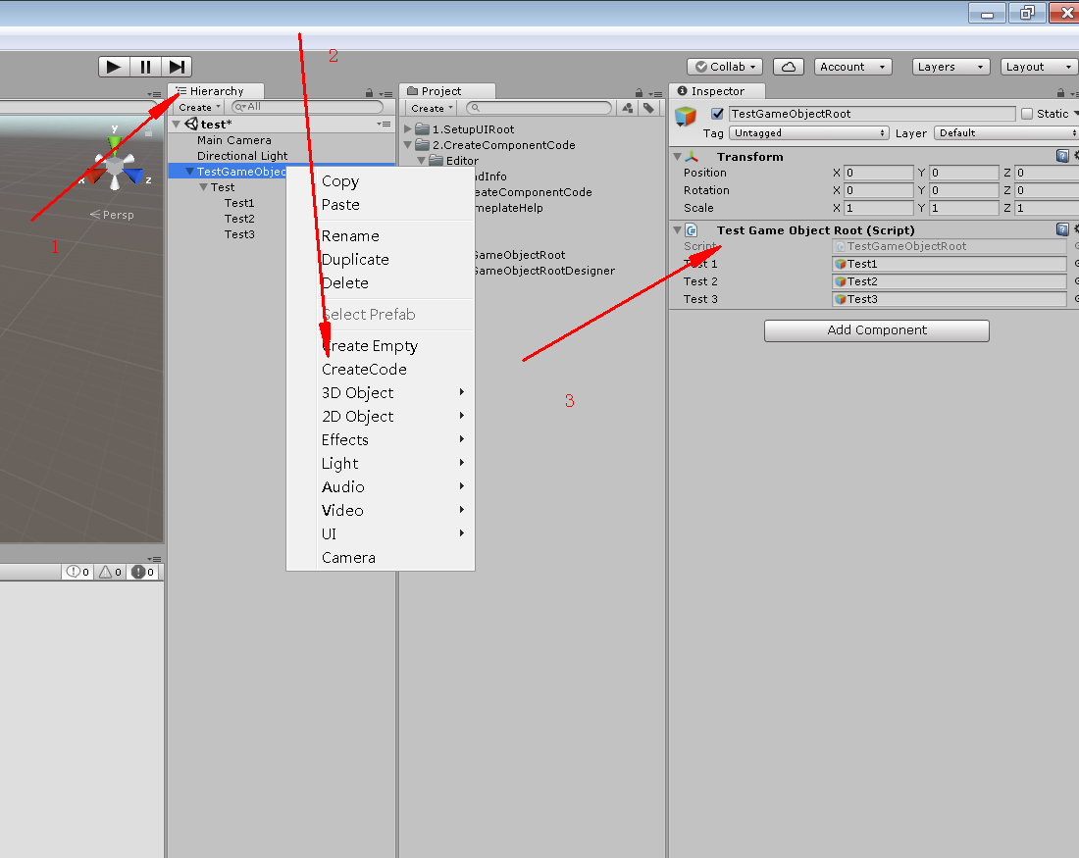The width and height of the screenshot is (1079, 858).
Task: Select Test2 in Hierarchy
Action: pos(239,219)
